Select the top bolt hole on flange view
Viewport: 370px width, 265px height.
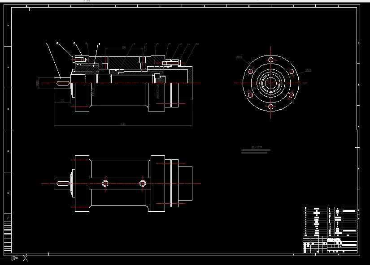(270, 60)
